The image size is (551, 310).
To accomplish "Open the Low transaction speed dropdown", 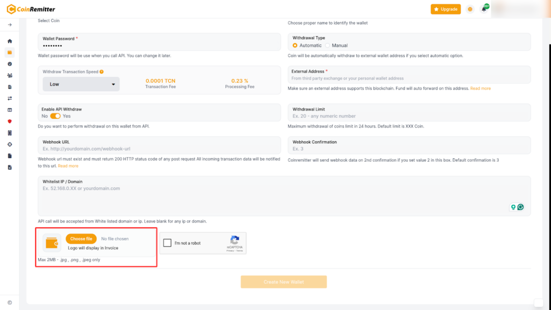I will coord(81,84).
